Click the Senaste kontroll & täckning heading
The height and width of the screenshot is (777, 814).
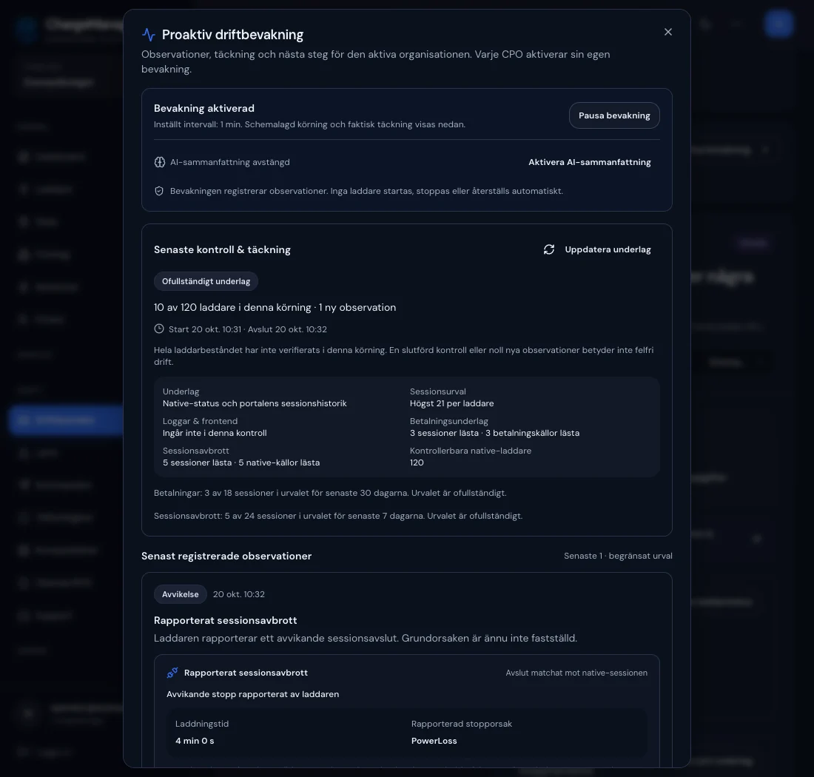pos(222,249)
